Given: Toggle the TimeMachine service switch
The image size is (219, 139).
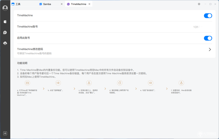Looking at the screenshot, I should [208, 16].
